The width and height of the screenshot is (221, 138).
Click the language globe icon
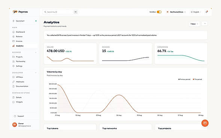[191, 12]
